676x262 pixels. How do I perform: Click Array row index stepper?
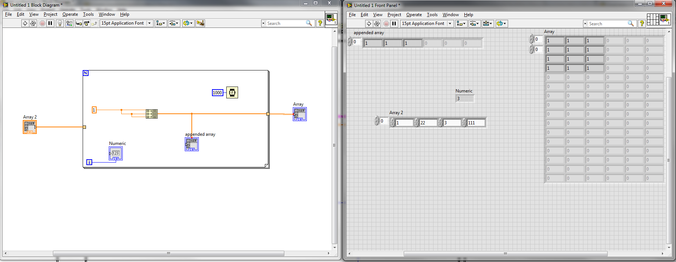[x=531, y=39]
